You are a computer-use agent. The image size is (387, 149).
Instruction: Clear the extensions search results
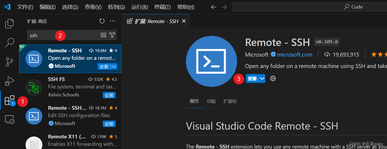point(103,35)
